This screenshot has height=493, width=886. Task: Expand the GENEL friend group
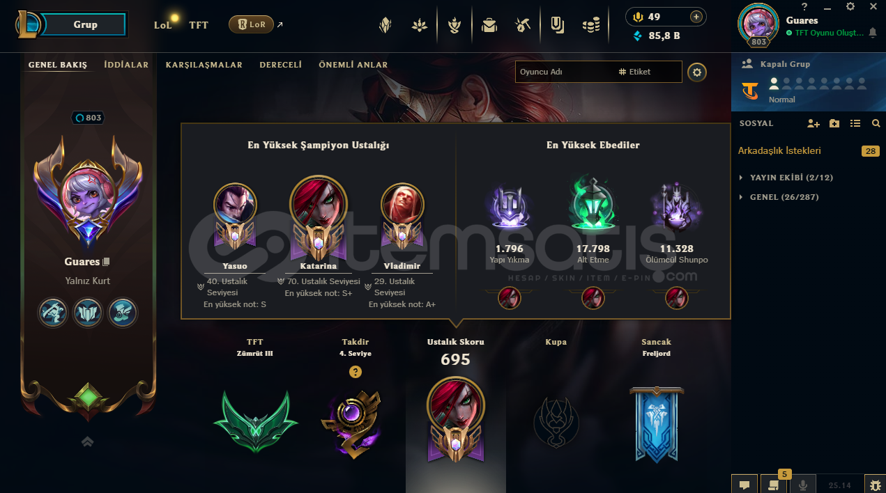[x=779, y=197]
